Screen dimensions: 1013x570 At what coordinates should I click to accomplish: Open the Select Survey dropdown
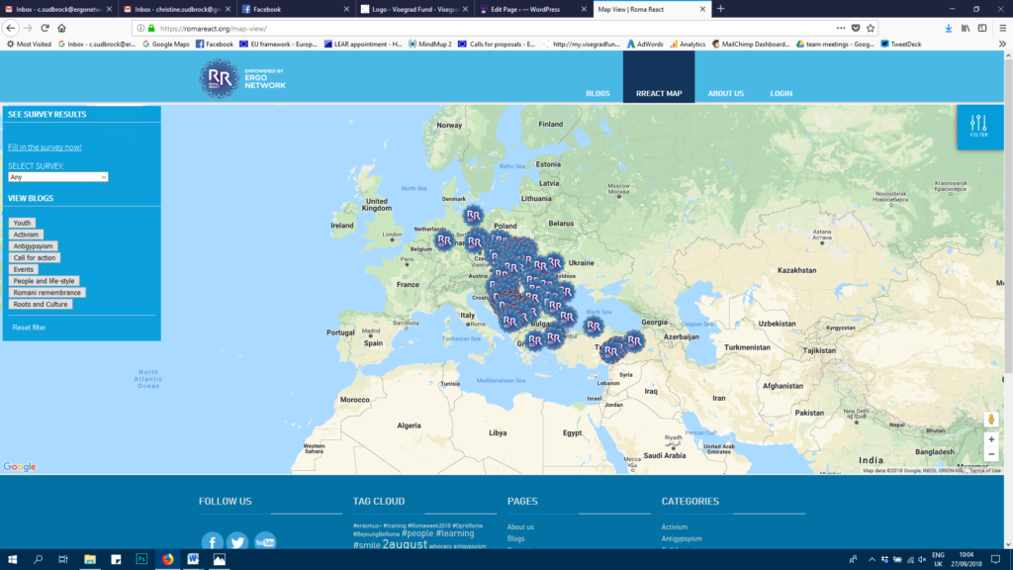[57, 177]
